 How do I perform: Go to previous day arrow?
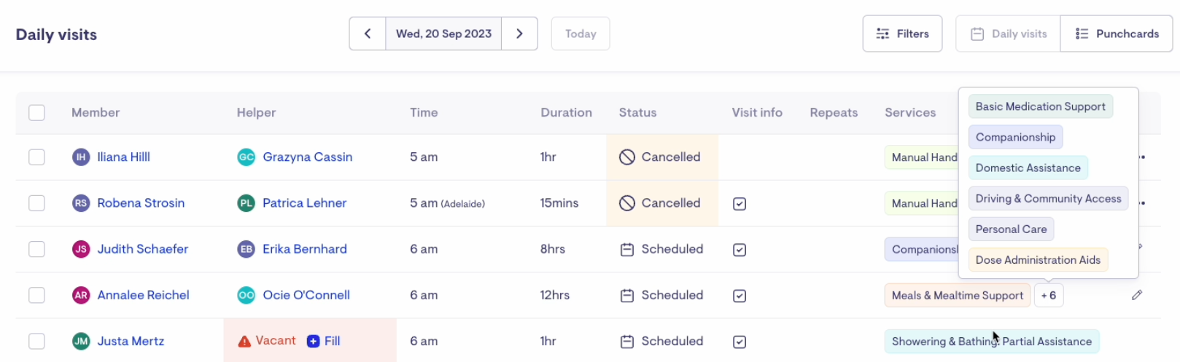pyautogui.click(x=368, y=34)
